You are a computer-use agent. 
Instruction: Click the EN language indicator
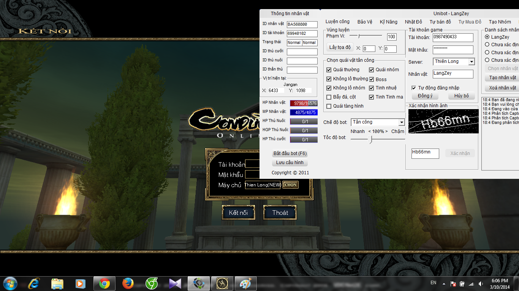(x=434, y=283)
